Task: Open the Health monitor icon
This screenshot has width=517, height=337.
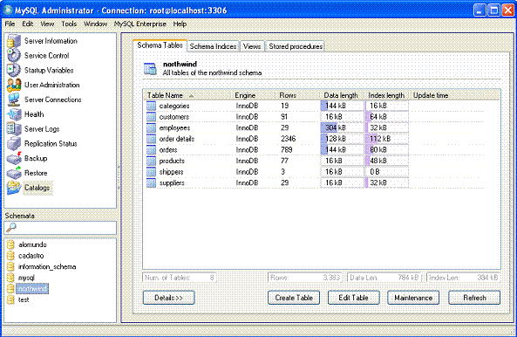Action: [14, 114]
